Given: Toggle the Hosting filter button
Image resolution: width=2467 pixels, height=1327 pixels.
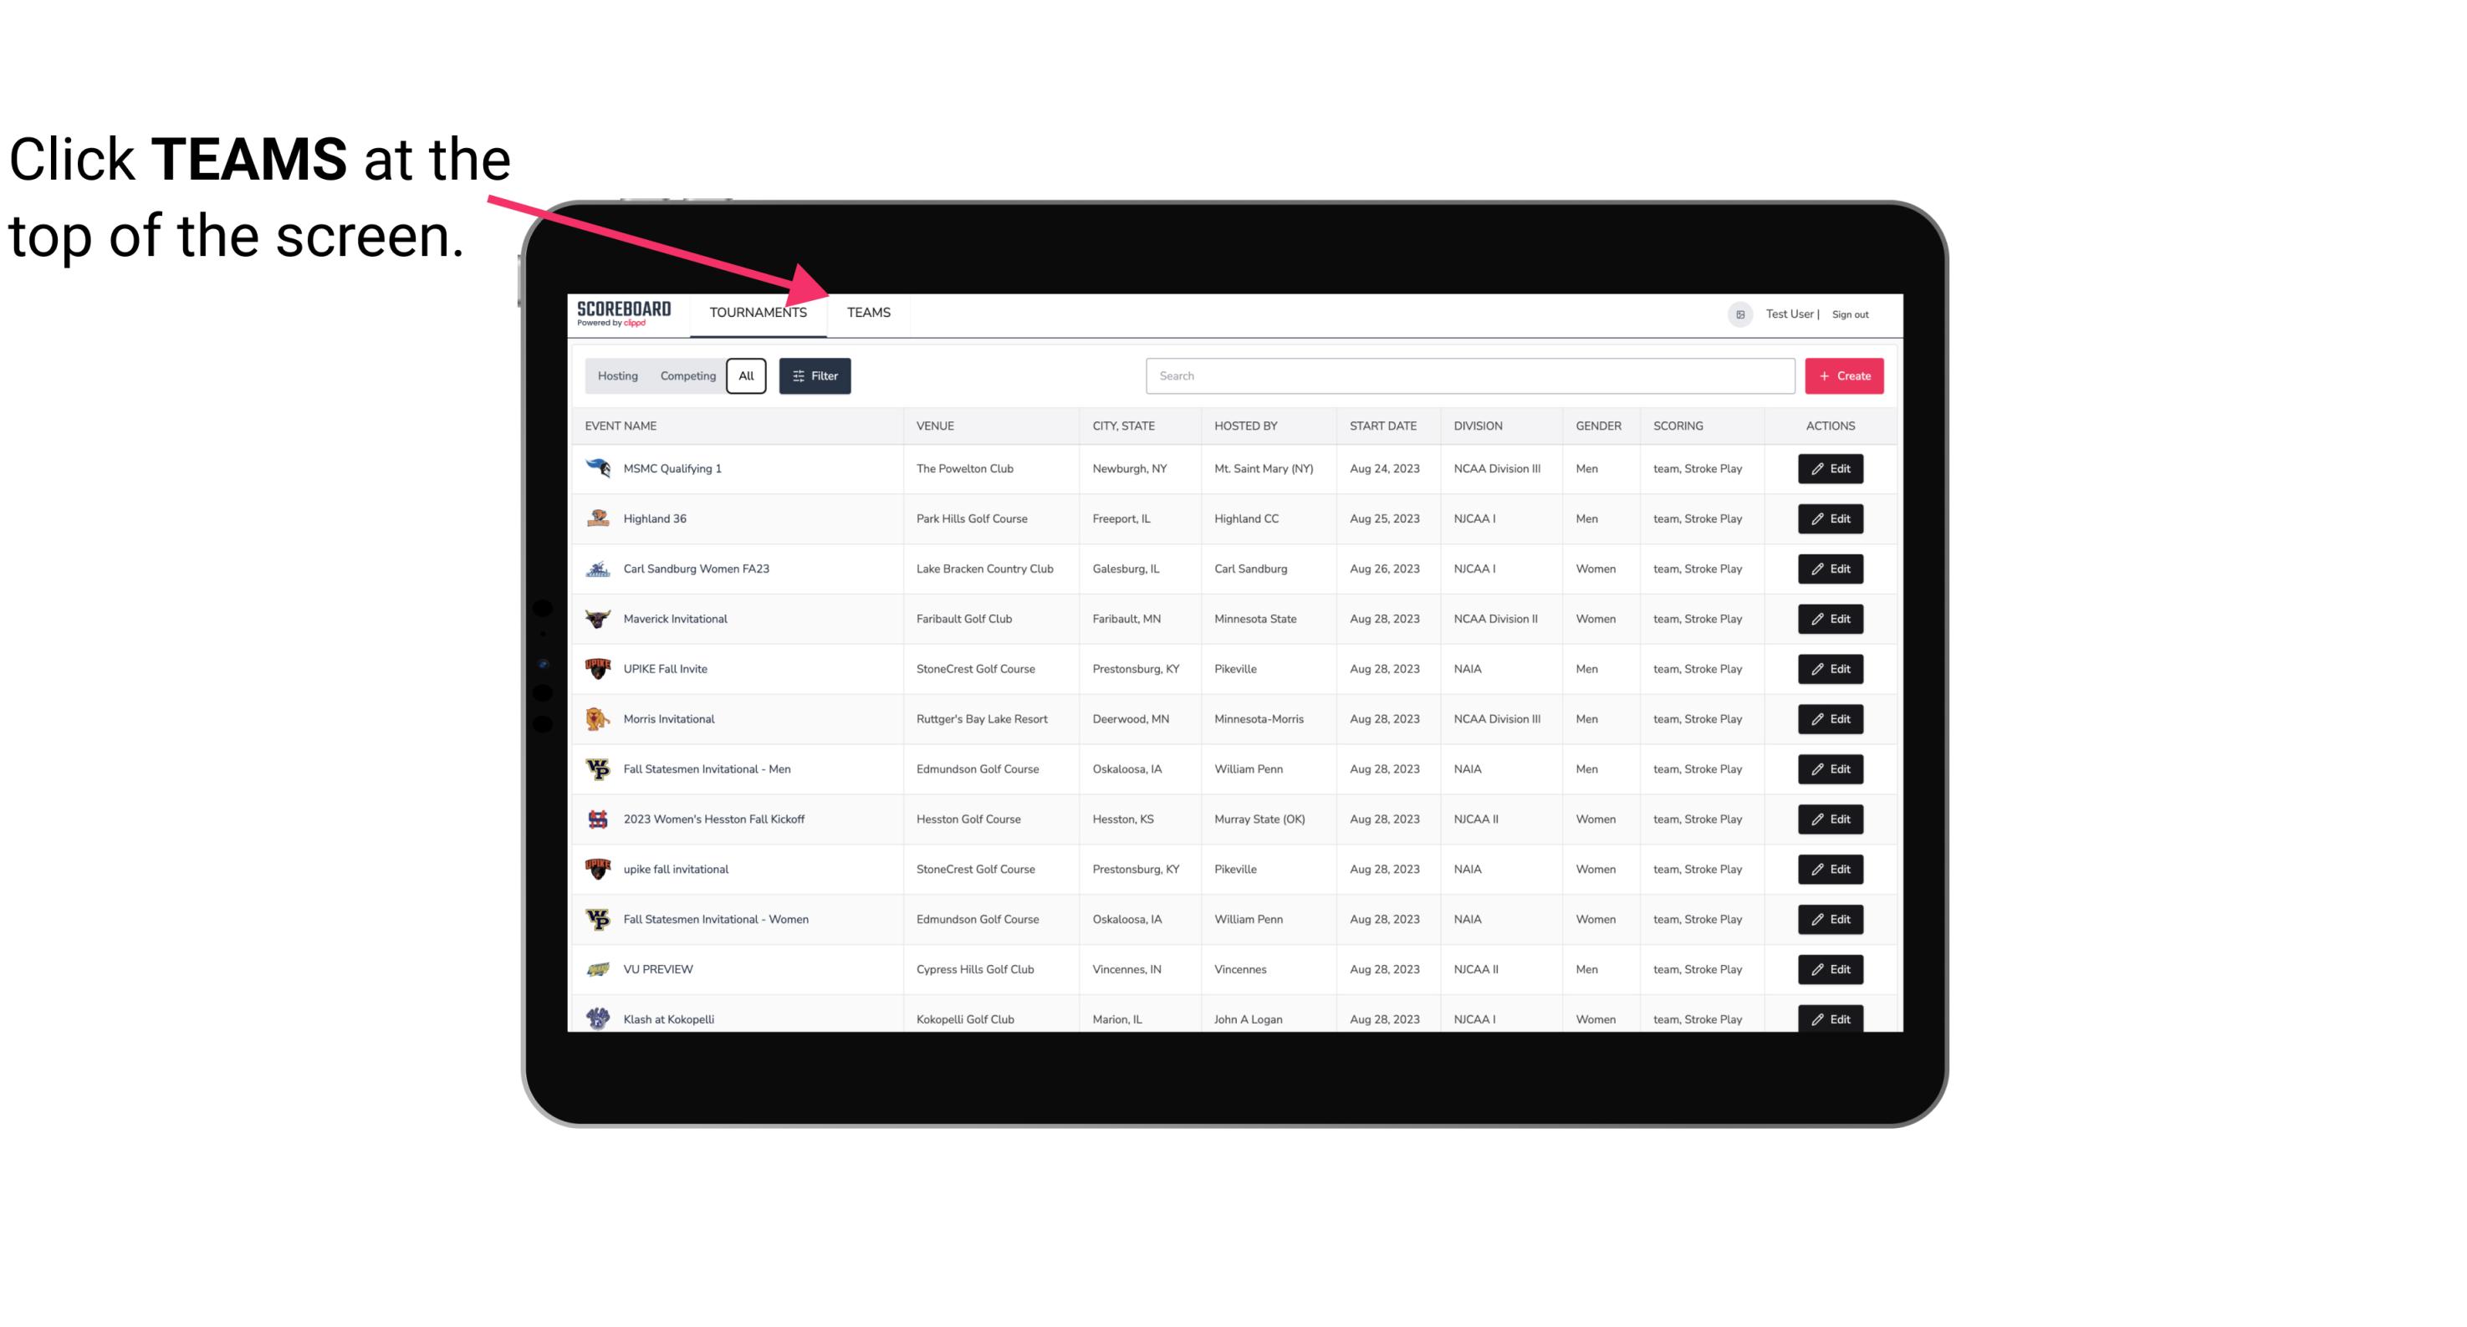Looking at the screenshot, I should tap(617, 376).
